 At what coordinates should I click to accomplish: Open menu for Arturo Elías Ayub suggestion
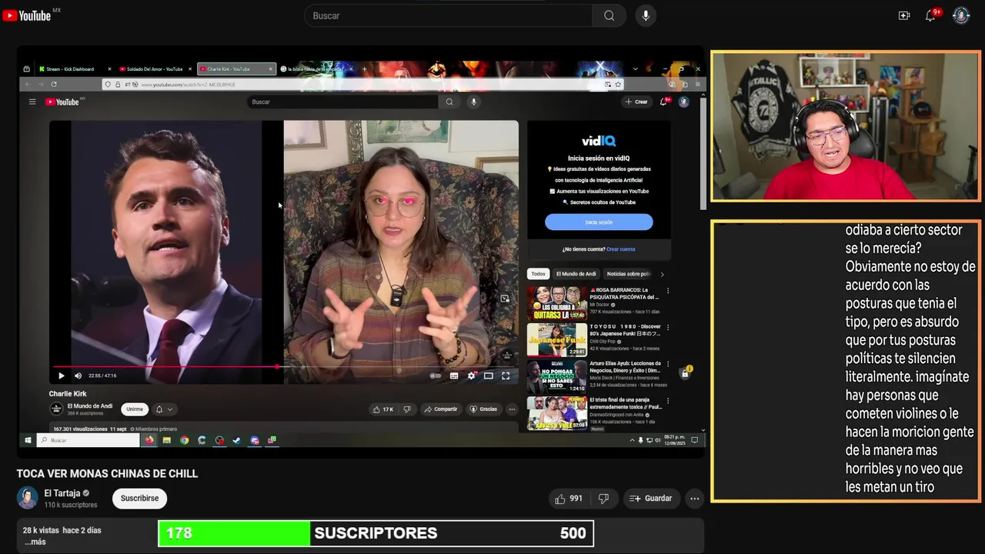pyautogui.click(x=667, y=364)
